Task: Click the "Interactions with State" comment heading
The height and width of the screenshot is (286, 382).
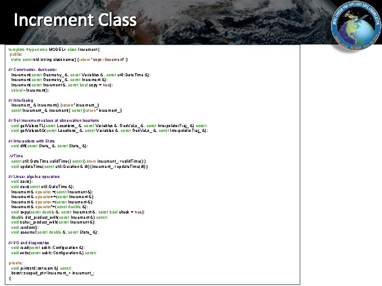Action: point(32,141)
